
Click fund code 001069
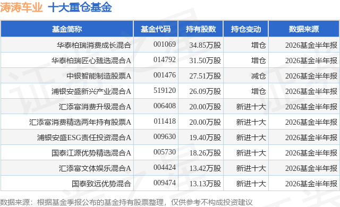165,45
